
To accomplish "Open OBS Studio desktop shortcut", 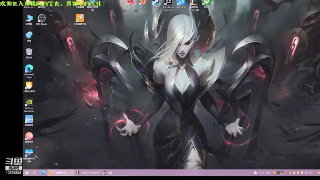I will pos(42,20).
